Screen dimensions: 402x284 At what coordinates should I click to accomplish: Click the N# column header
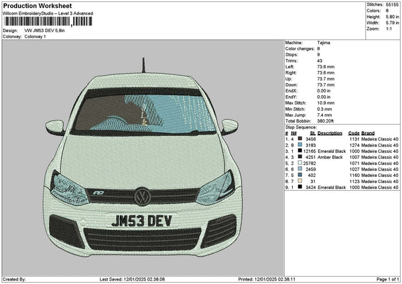click(294, 133)
